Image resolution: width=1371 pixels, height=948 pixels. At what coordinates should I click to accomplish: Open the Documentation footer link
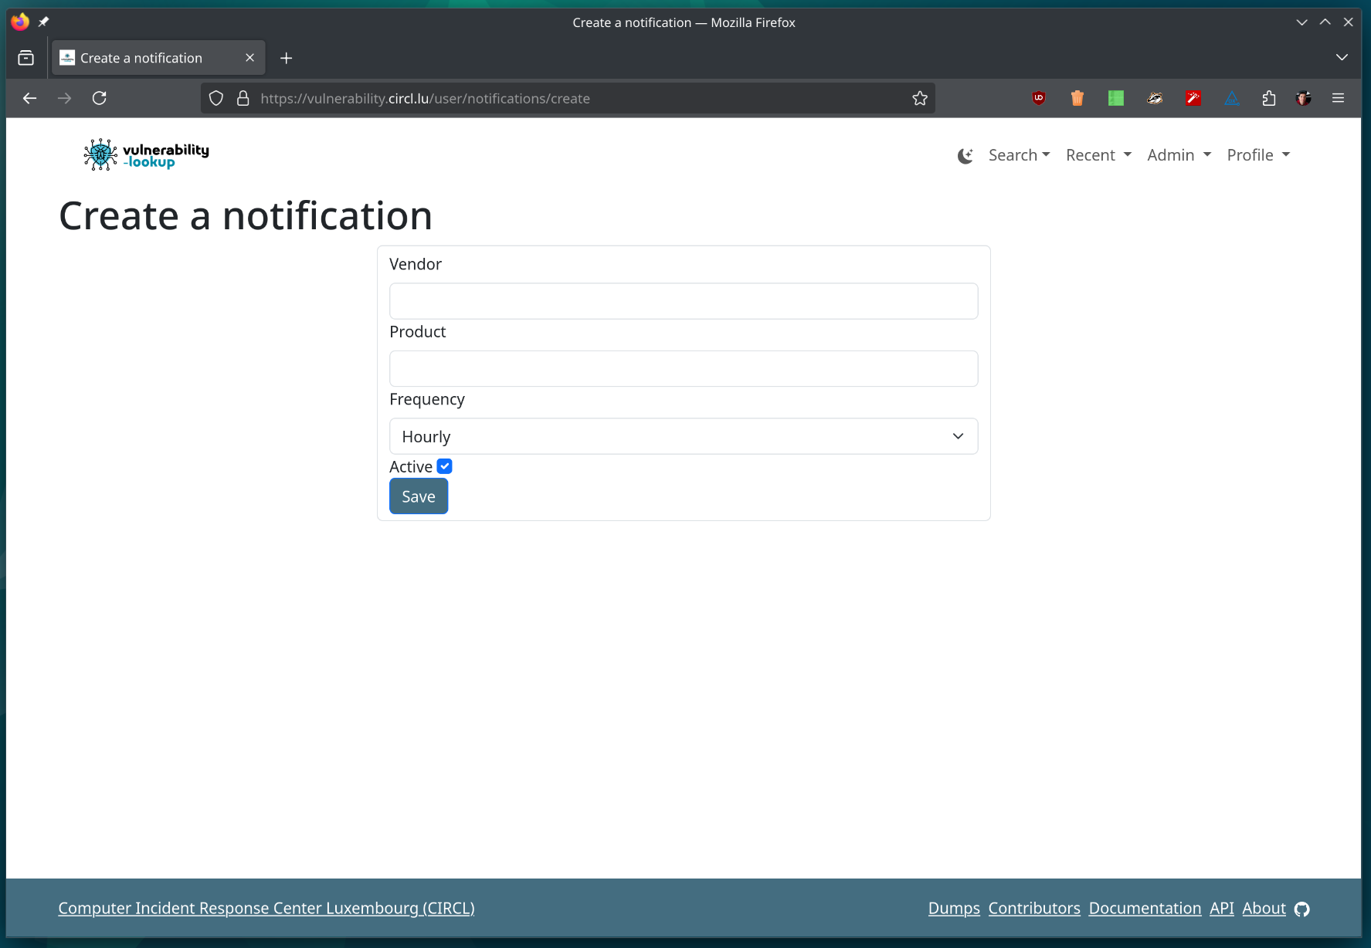pyautogui.click(x=1145, y=908)
